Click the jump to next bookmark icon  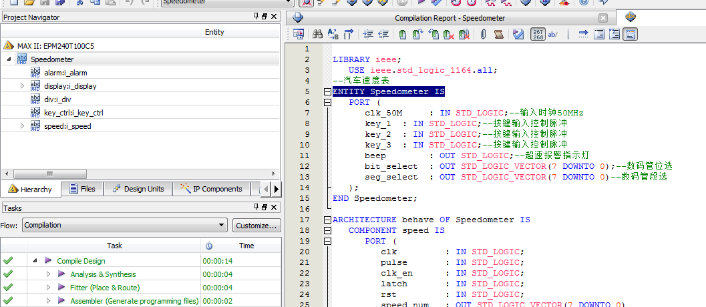pyautogui.click(x=417, y=34)
